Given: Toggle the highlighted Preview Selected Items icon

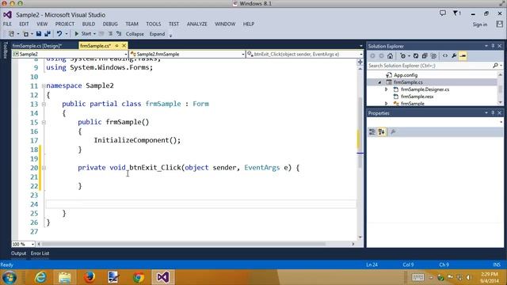Looking at the screenshot, I should [463, 56].
